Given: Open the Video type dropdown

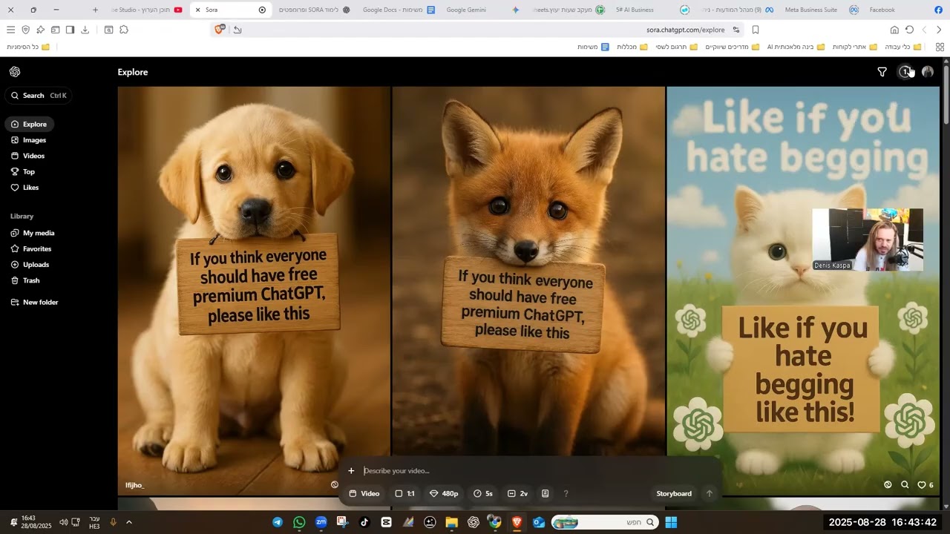Looking at the screenshot, I should 364,494.
